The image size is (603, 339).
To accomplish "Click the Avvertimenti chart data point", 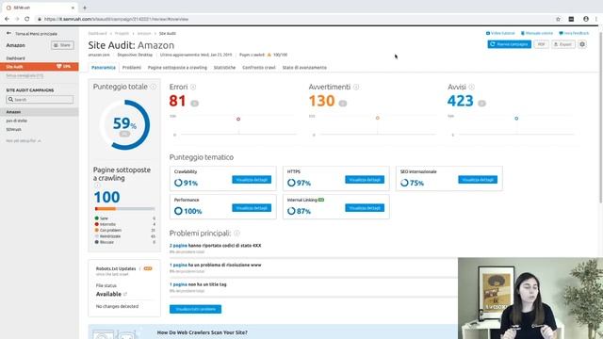I will coord(378,118).
